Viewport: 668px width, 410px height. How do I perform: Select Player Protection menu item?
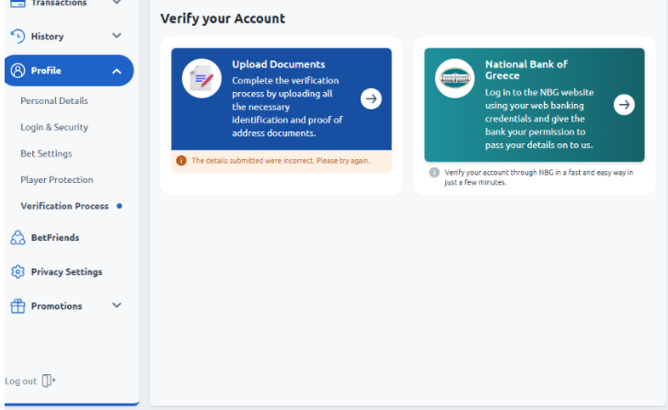click(x=57, y=180)
